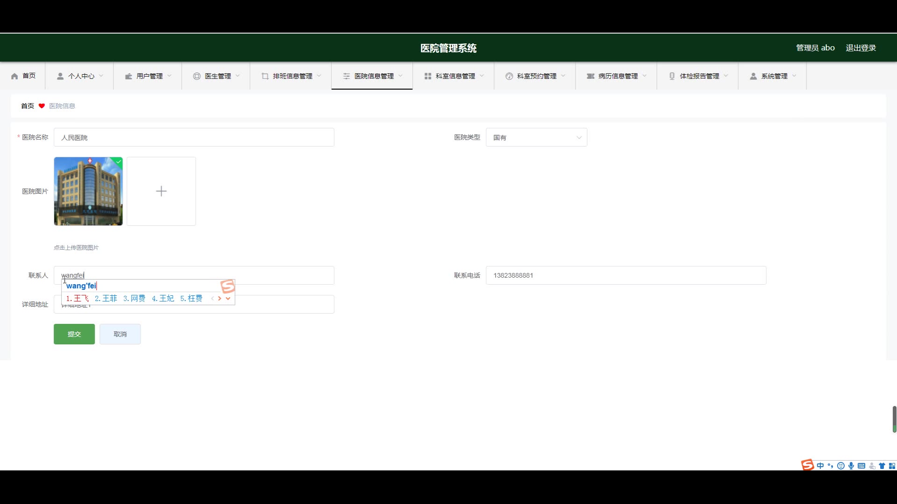This screenshot has width=897, height=504.
Task: Open the 科室预约管理 menu
Action: (x=535, y=76)
